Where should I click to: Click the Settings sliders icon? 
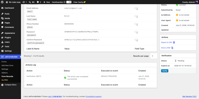tap(2, 51)
